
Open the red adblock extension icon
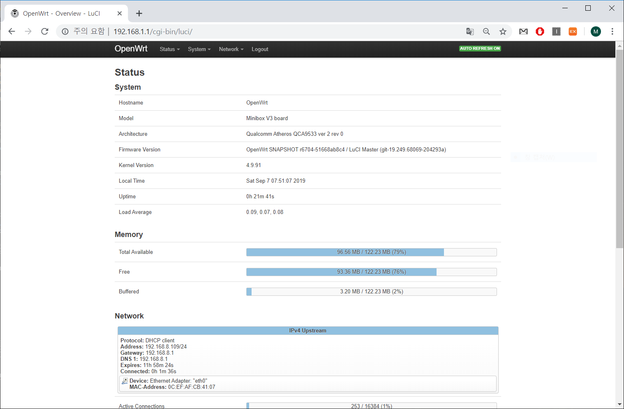point(540,31)
